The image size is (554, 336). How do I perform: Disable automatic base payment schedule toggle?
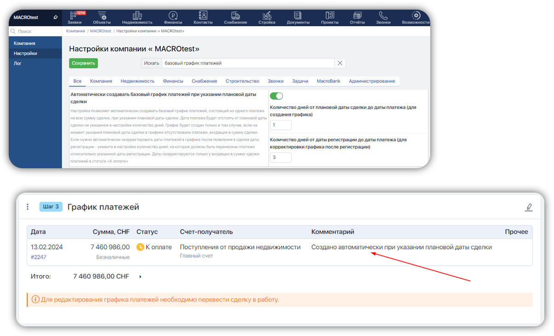click(276, 96)
